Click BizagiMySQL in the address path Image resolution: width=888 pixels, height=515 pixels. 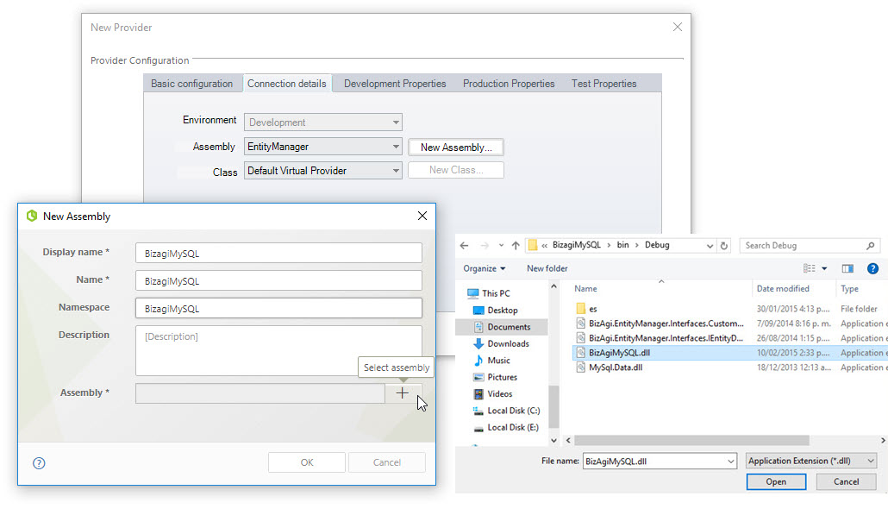pos(577,245)
